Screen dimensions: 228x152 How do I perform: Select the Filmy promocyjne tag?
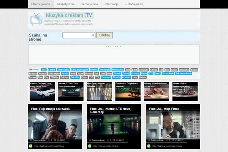80,70
